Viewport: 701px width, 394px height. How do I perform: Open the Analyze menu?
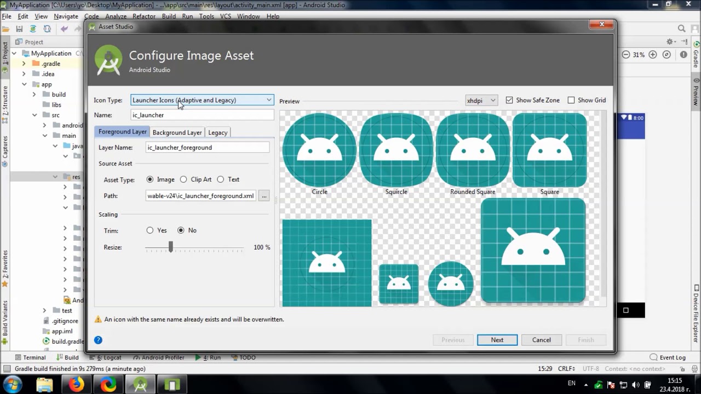pyautogui.click(x=116, y=16)
